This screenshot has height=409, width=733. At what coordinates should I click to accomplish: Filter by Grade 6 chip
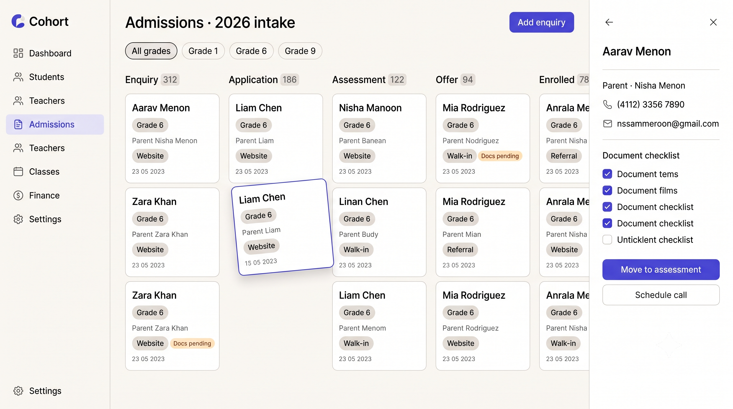pyautogui.click(x=251, y=51)
